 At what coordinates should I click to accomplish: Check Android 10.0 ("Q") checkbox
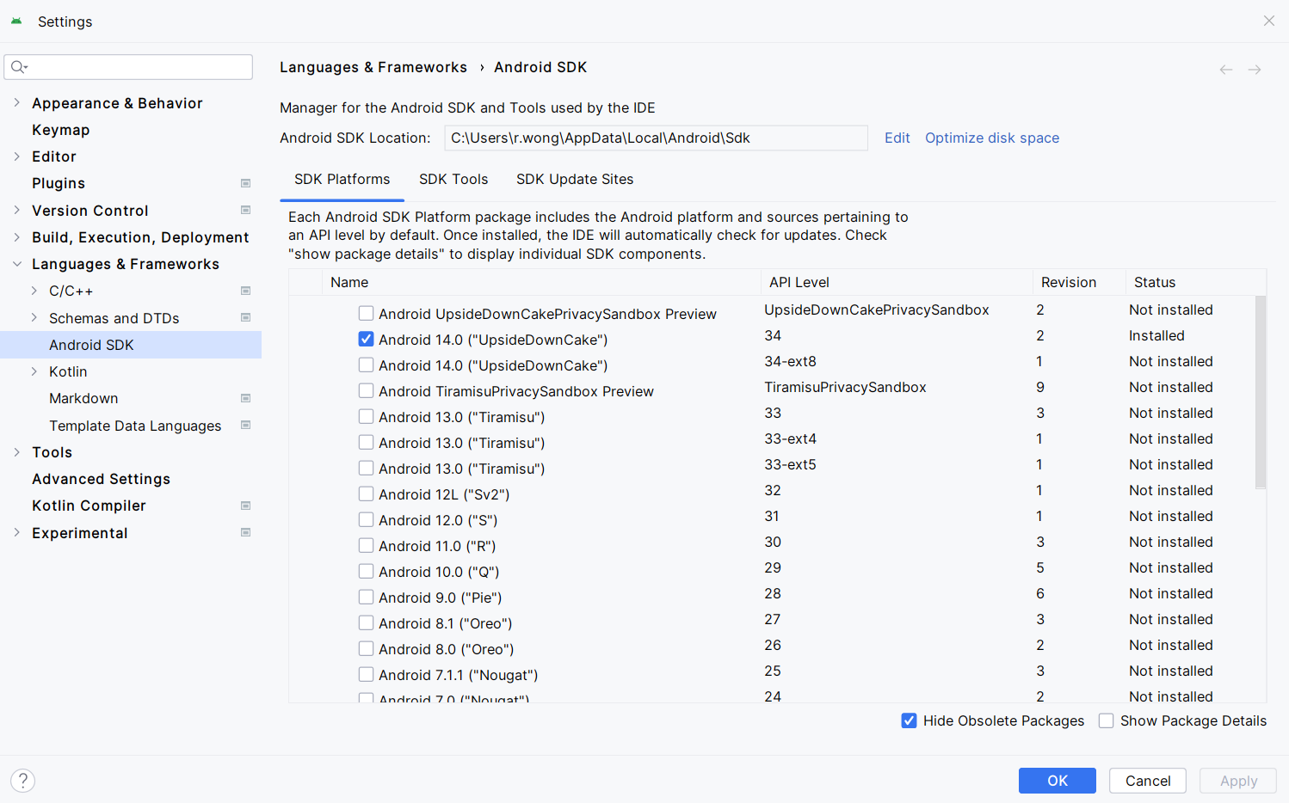366,572
